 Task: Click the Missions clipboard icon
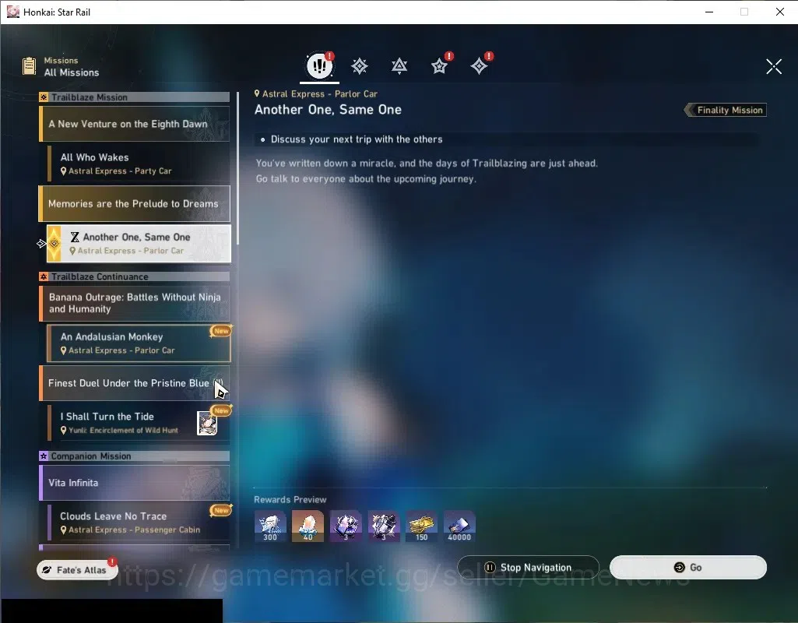29,66
